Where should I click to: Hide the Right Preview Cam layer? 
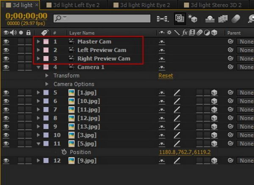coord(6,58)
